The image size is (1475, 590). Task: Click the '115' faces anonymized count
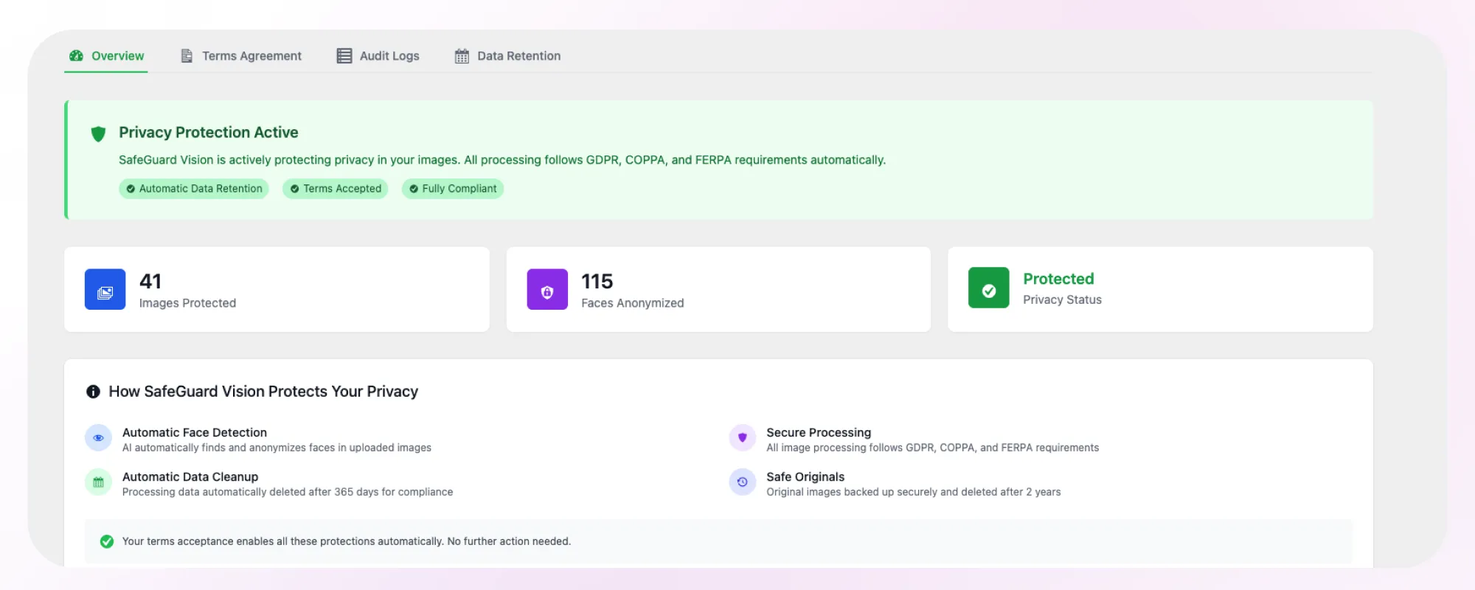[x=597, y=281]
